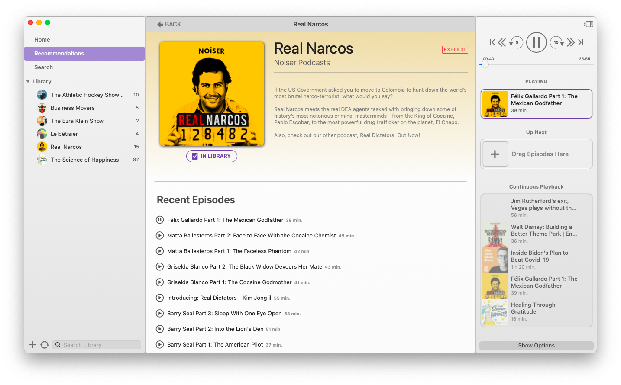Click the Real Narcos cover artwork
Screen dimensions: 621x385
click(x=212, y=94)
